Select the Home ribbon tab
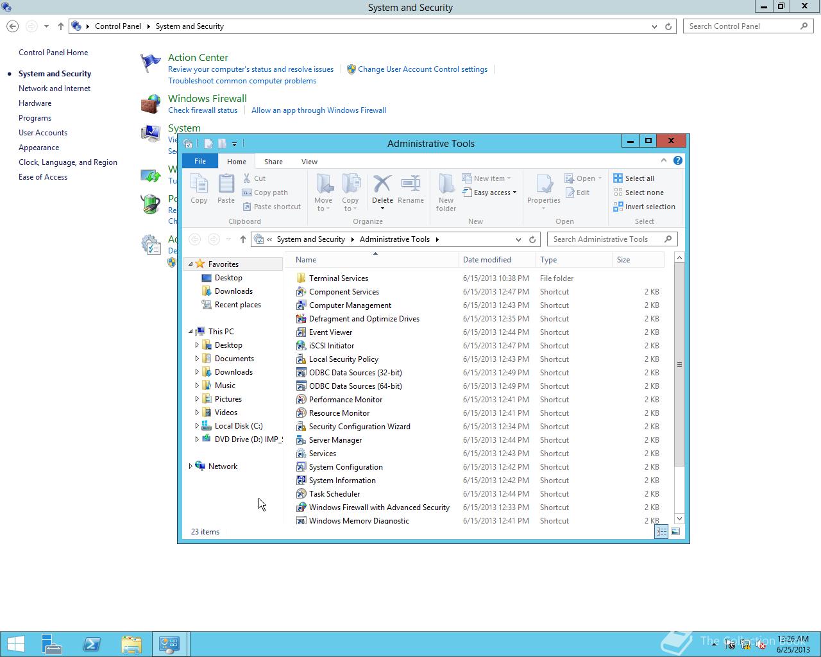 [236, 162]
